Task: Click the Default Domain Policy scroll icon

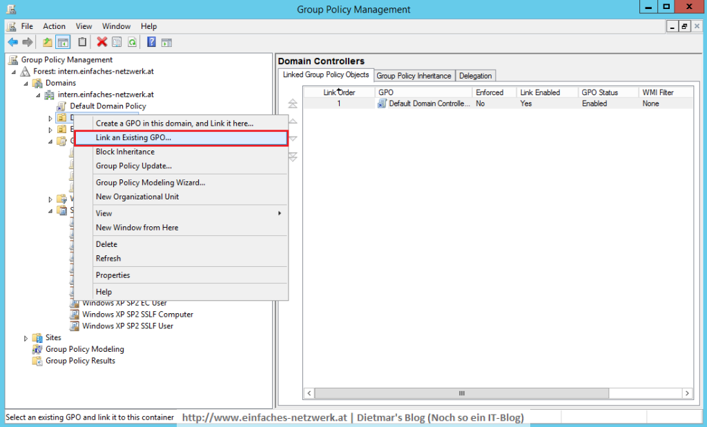Action: 61,106
